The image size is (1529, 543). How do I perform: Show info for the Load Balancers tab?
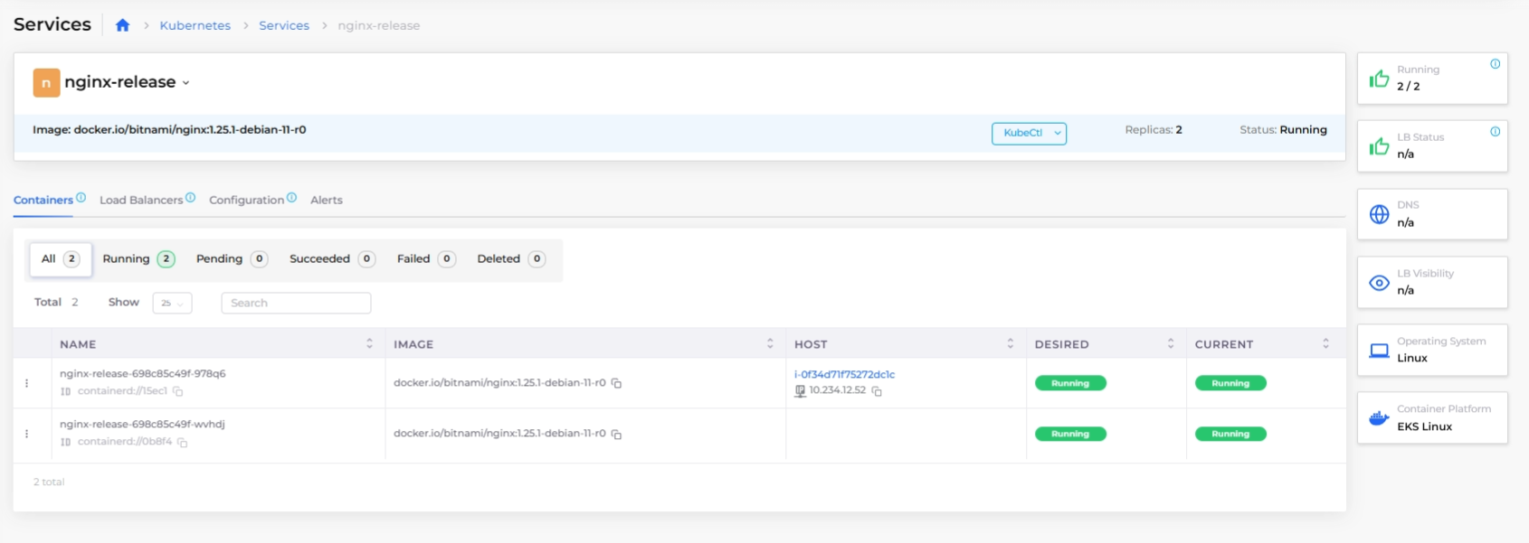pos(190,197)
